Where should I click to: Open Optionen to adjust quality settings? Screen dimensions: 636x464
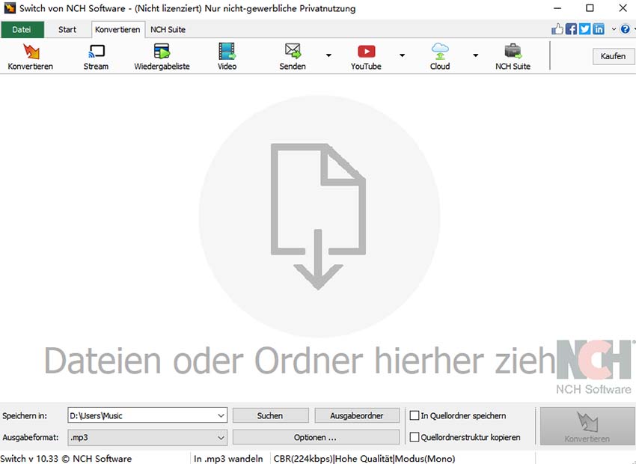315,437
